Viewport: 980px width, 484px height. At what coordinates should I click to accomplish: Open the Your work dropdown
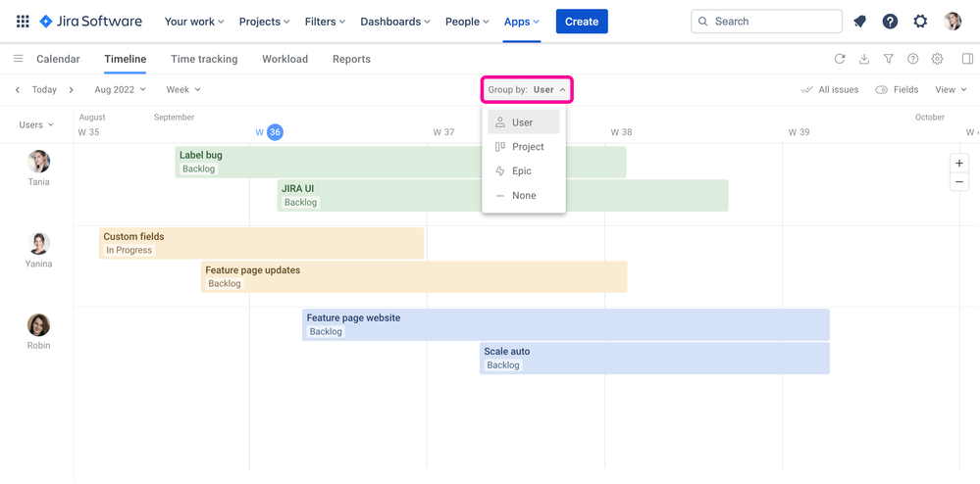pos(194,22)
